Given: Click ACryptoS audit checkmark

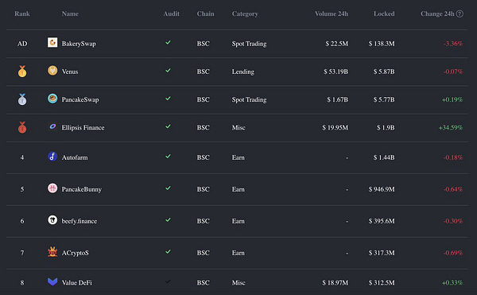Looking at the screenshot, I should coord(168,252).
